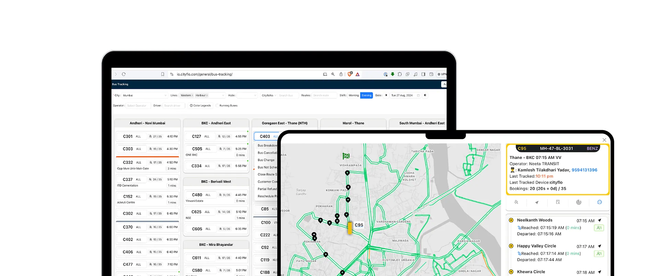Click the Bus Tracking header title
This screenshot has height=276, width=665.
pyautogui.click(x=120, y=84)
